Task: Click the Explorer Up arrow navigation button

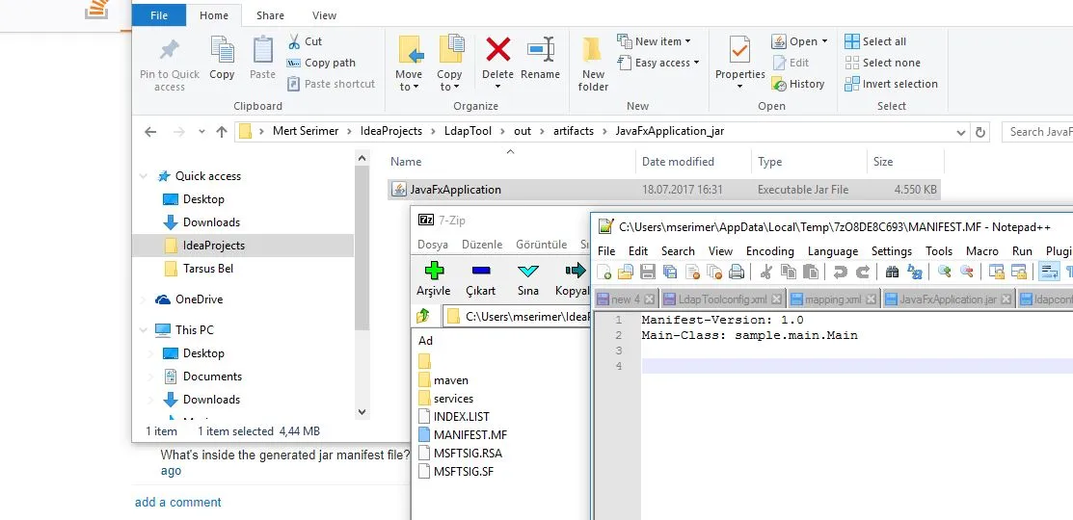Action: 221,132
